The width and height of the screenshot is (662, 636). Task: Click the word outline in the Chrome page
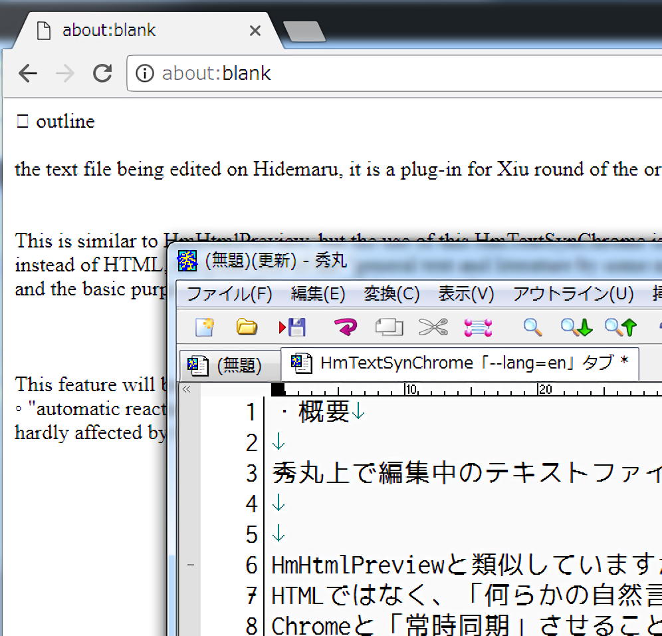[x=65, y=122]
